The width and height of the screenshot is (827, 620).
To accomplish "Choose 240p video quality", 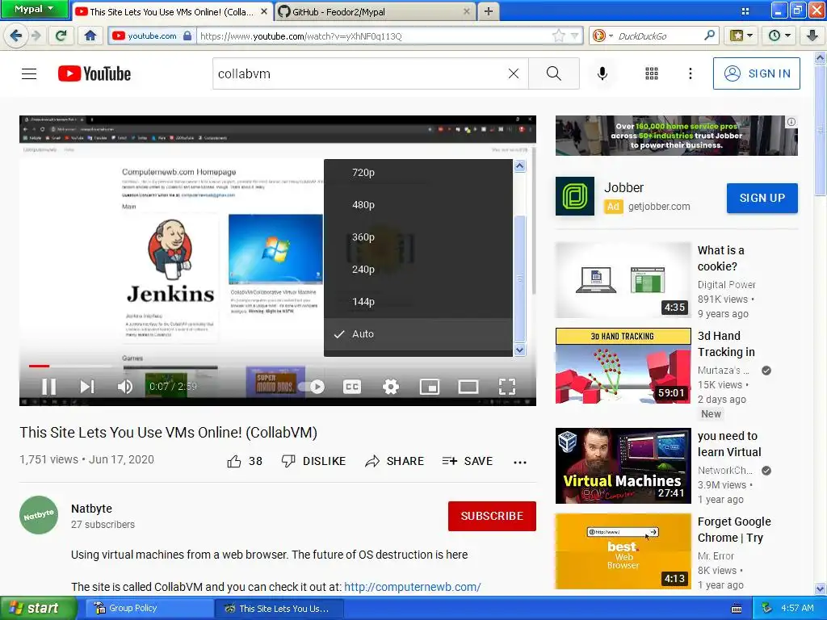I will [x=418, y=269].
